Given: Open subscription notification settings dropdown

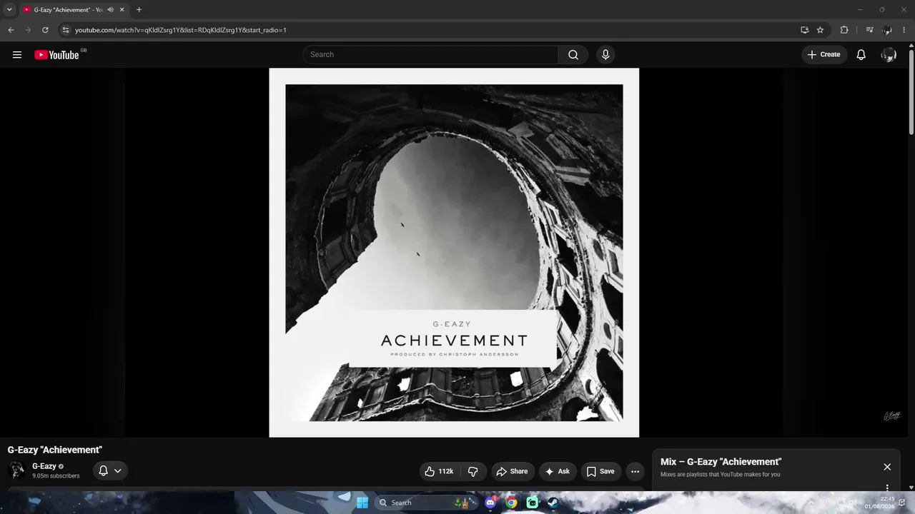Looking at the screenshot, I should pos(111,471).
